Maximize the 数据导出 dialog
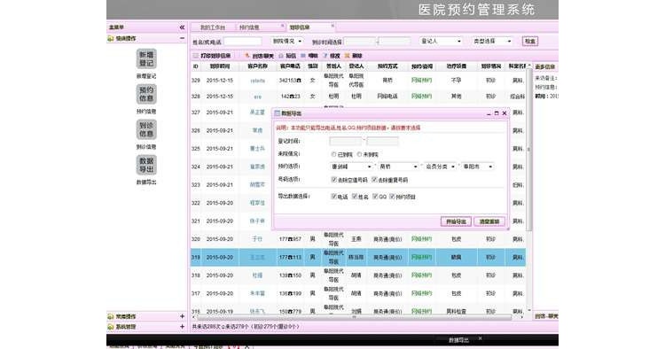The width and height of the screenshot is (665, 349). [x=497, y=113]
